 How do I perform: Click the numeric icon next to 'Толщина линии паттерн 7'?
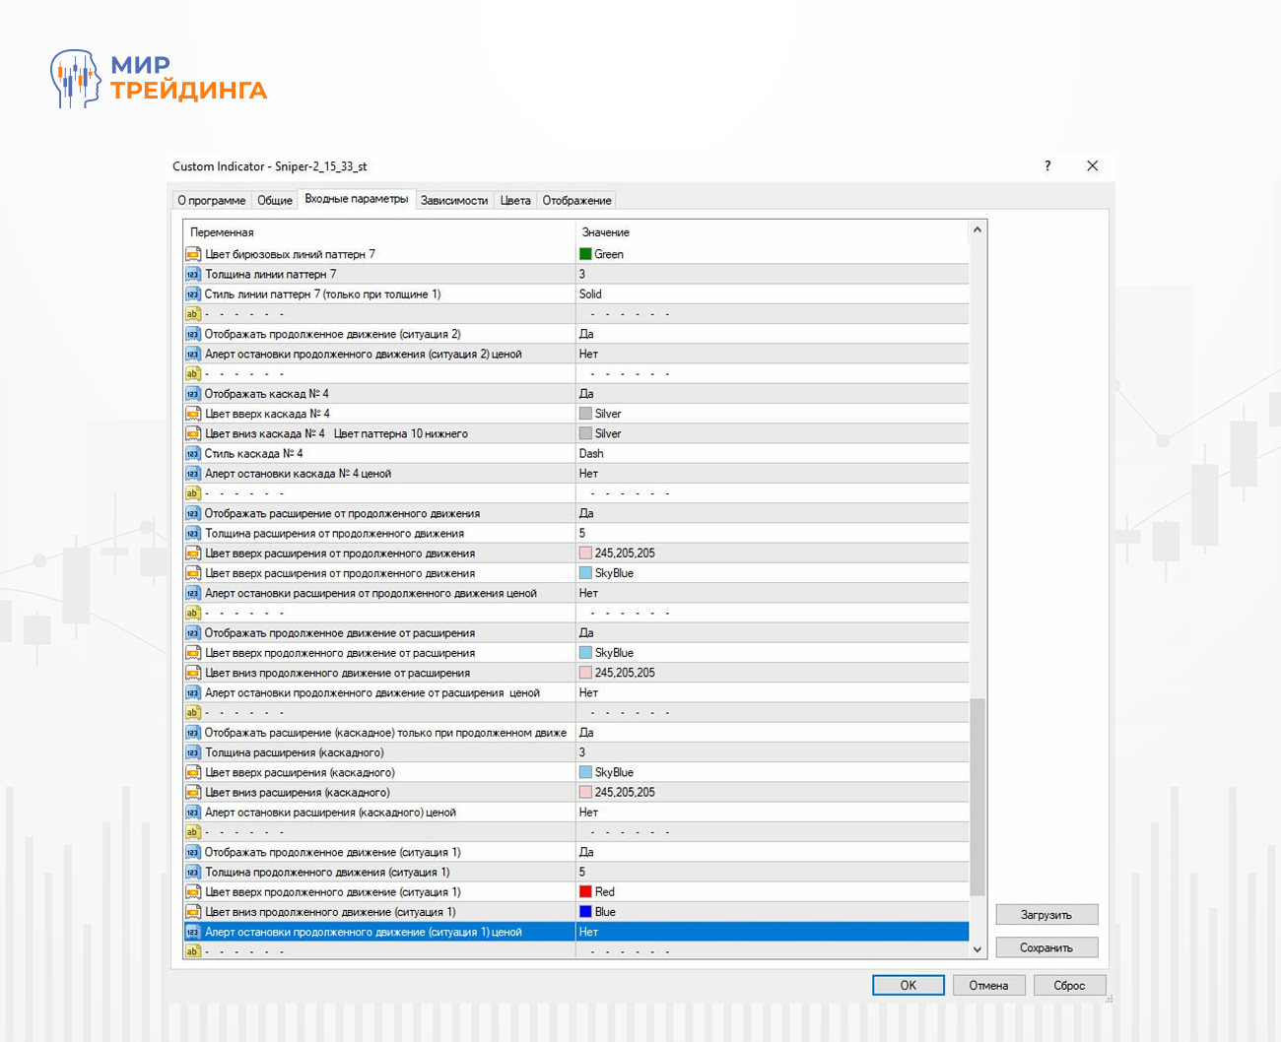click(x=193, y=274)
